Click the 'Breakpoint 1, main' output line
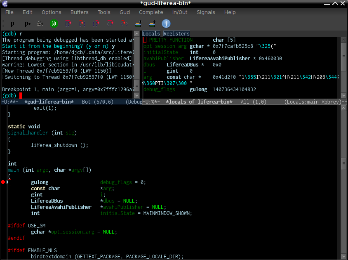The image size is (348, 260). click(68, 89)
